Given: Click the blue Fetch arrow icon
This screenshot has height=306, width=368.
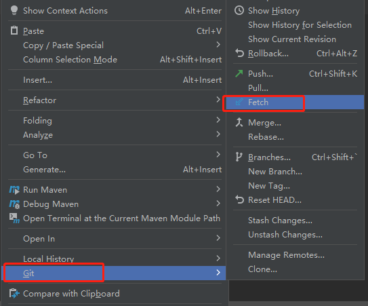Looking at the screenshot, I should 239,102.
